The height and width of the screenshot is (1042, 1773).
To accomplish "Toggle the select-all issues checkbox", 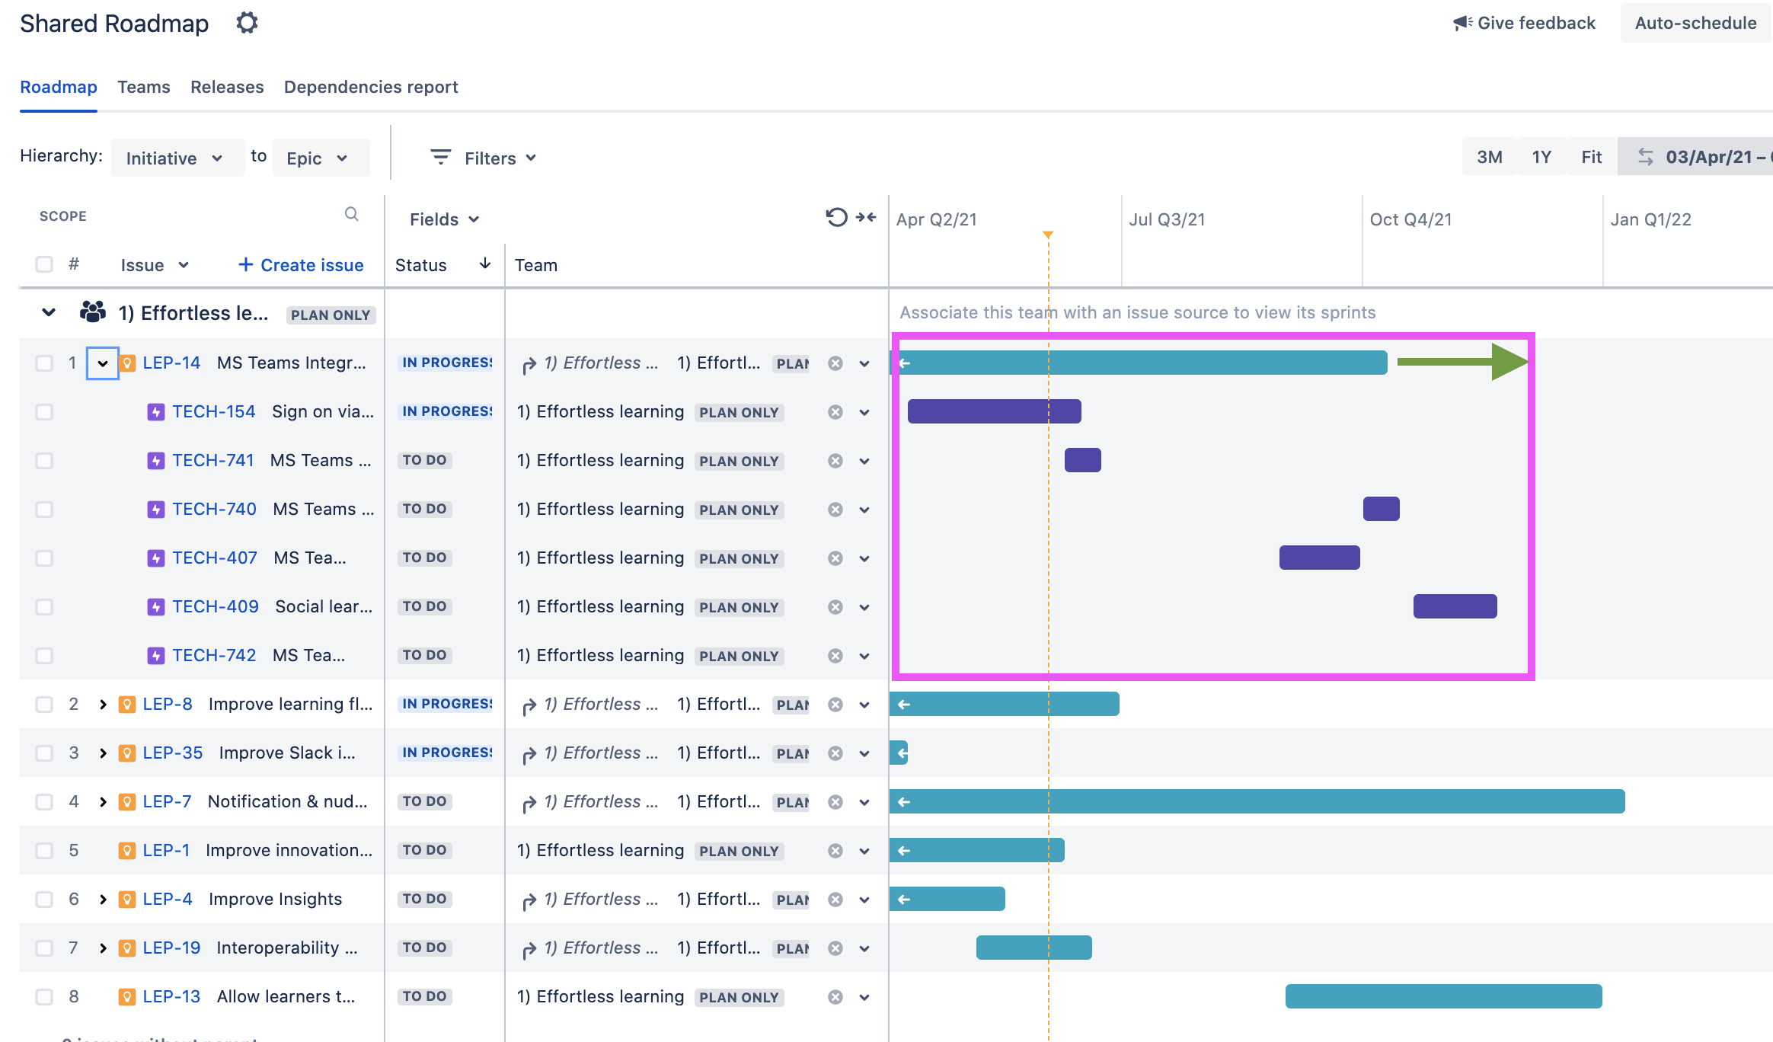I will coord(44,264).
